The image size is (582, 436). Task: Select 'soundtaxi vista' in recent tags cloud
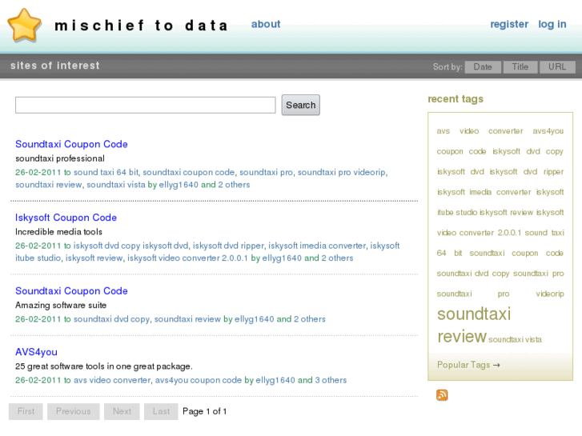point(516,339)
